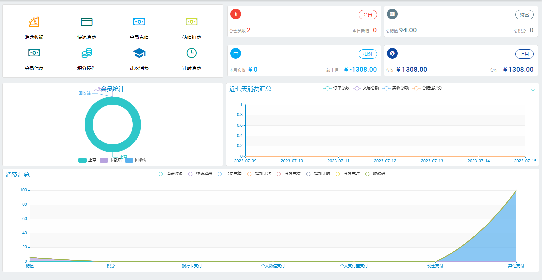Click the red member person icon

click(236, 14)
